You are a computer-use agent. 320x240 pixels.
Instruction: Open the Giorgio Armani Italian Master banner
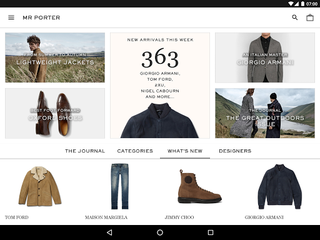(265, 57)
